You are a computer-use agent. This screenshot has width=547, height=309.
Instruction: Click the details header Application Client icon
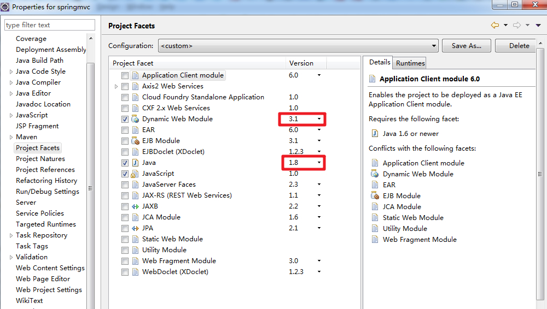click(372, 79)
